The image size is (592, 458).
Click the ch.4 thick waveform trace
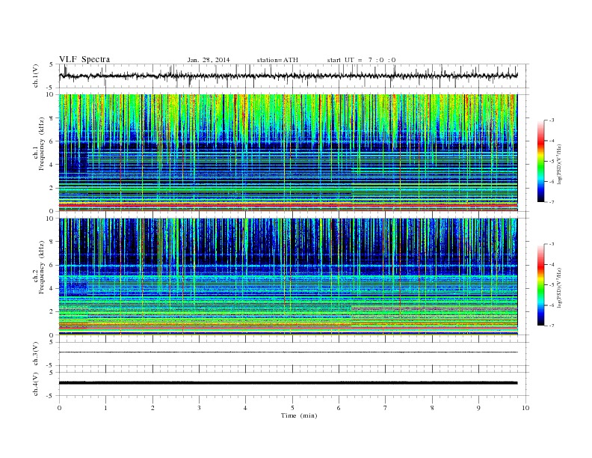289,383
